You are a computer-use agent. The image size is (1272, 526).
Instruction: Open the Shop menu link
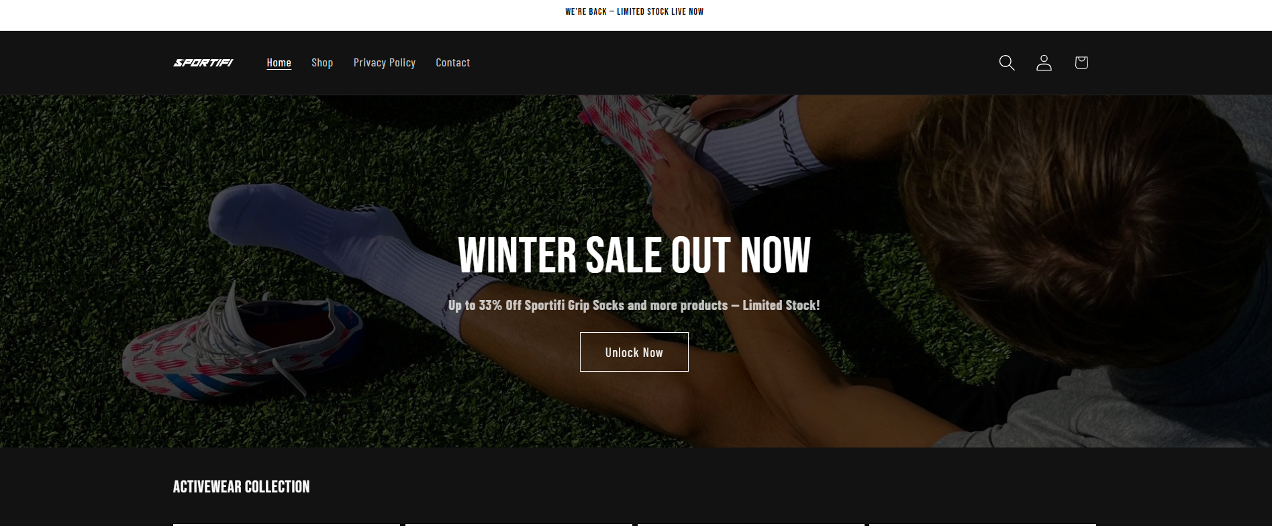click(x=322, y=62)
